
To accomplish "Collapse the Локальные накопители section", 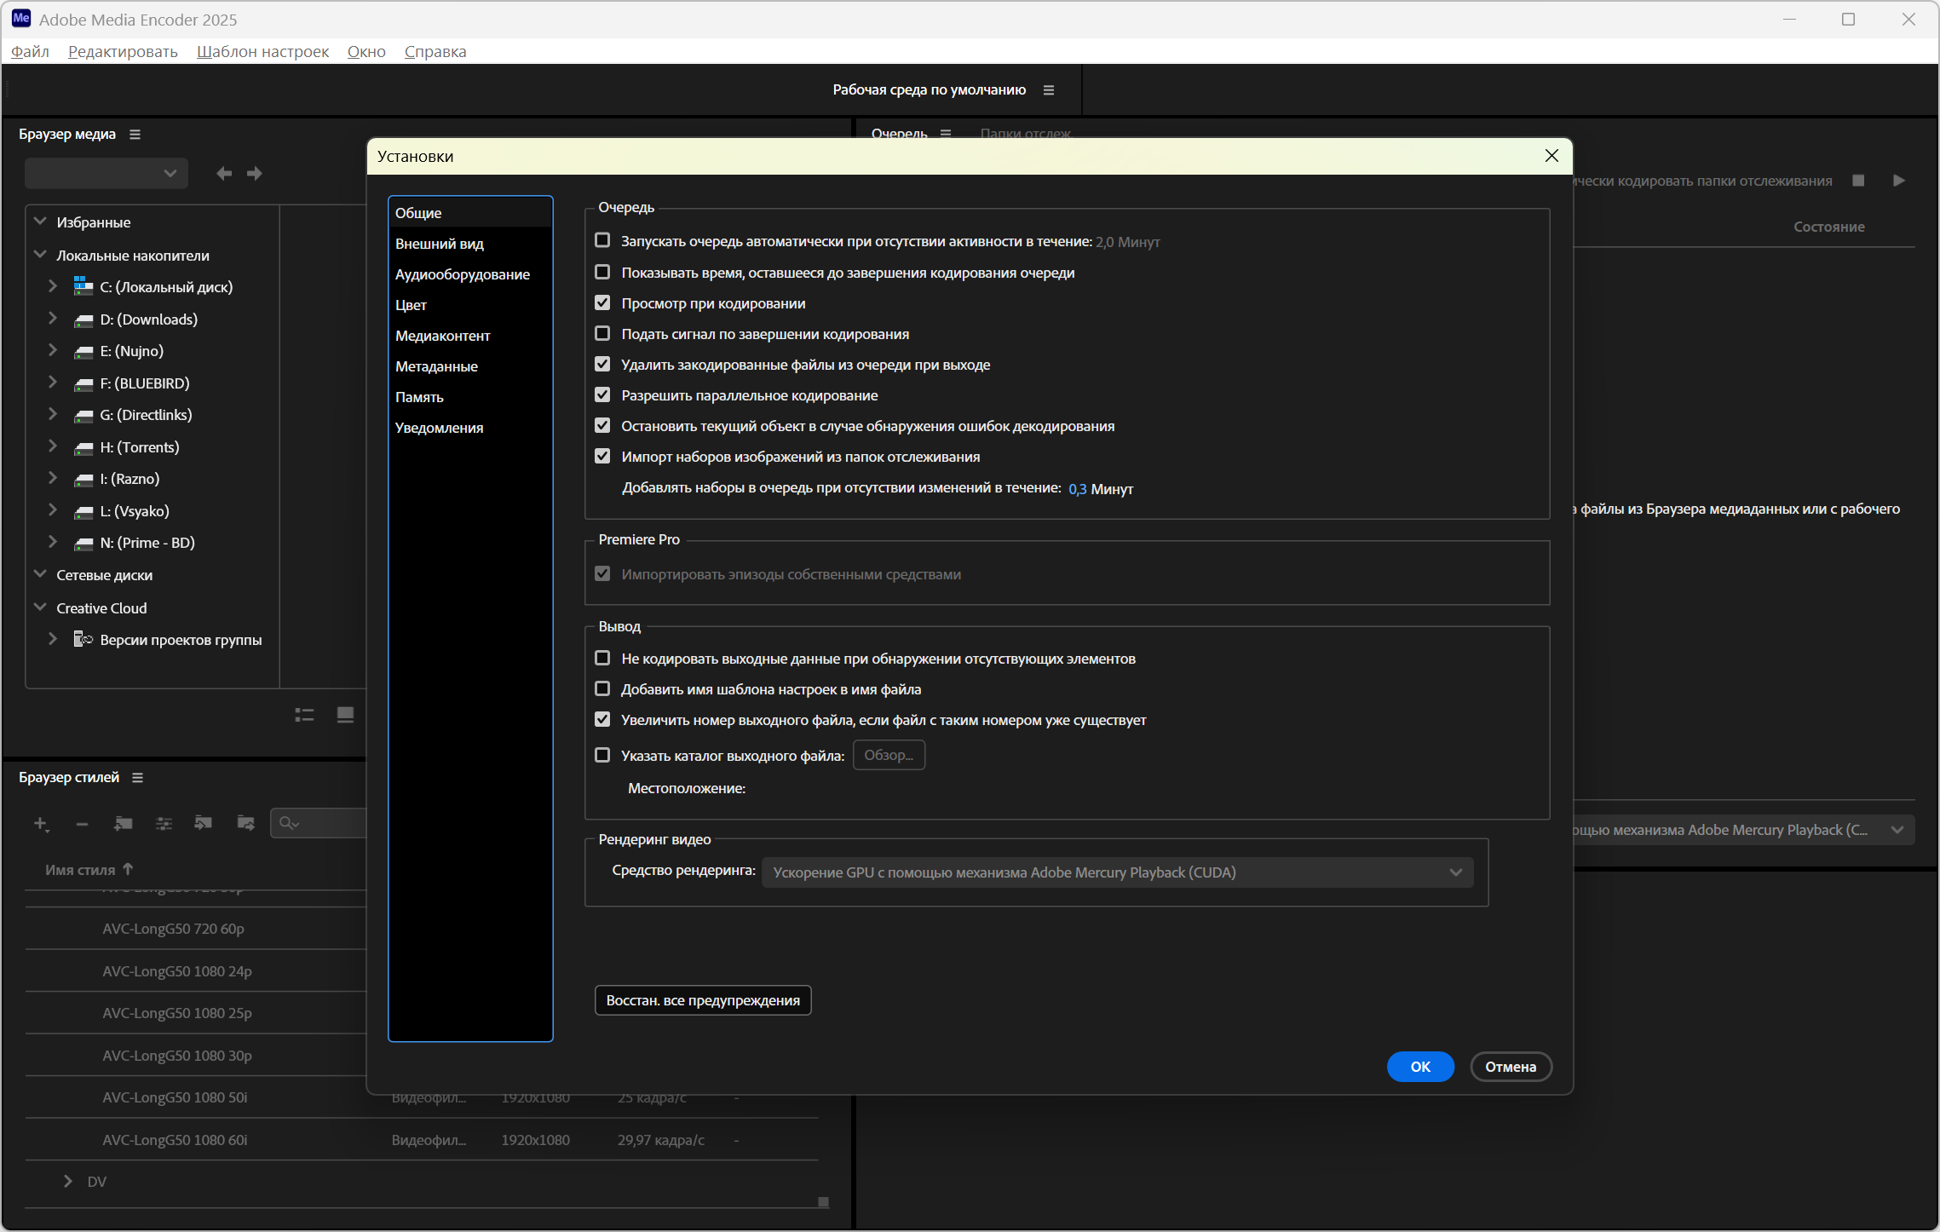I will 40,255.
